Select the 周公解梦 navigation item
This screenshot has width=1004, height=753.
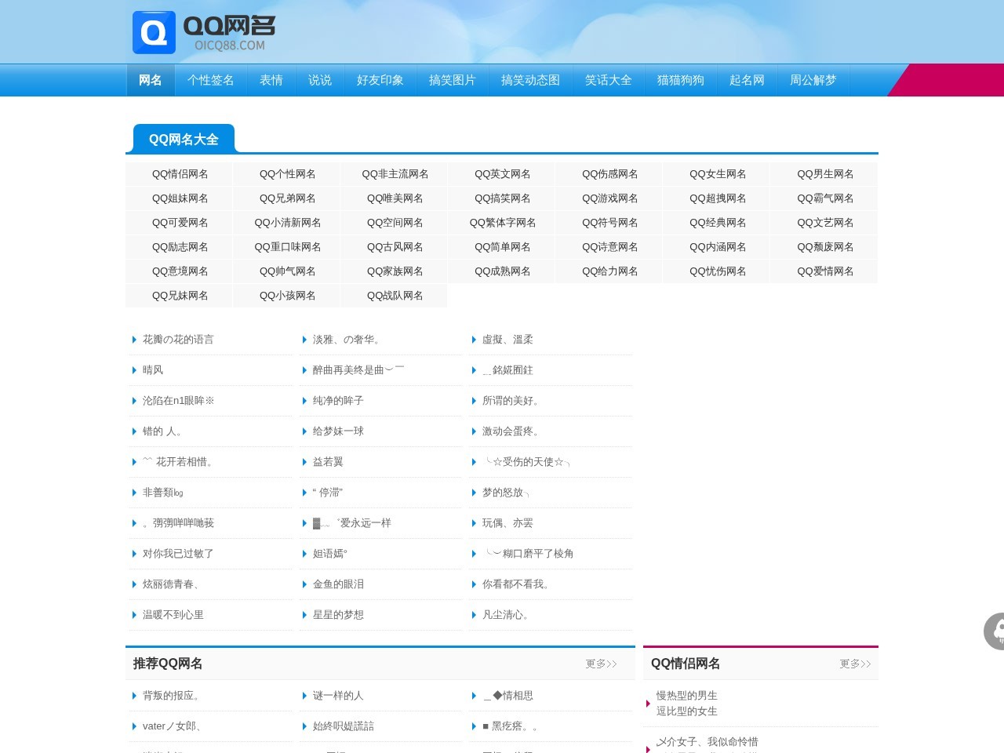(813, 80)
